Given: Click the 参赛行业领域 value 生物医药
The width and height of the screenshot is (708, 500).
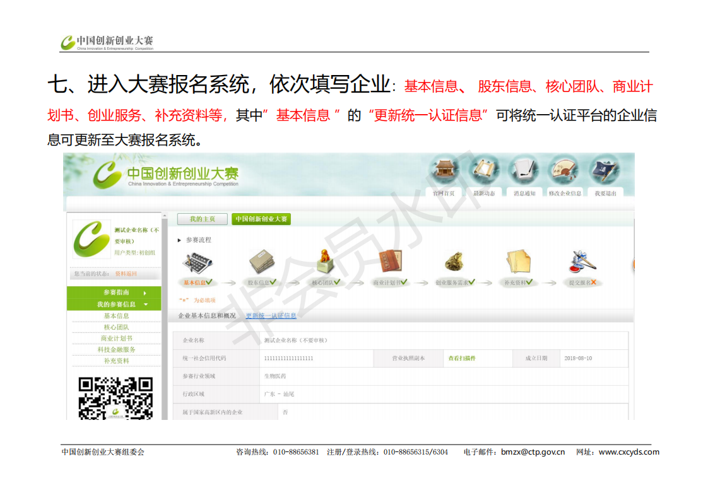Looking at the screenshot, I should coord(275,376).
